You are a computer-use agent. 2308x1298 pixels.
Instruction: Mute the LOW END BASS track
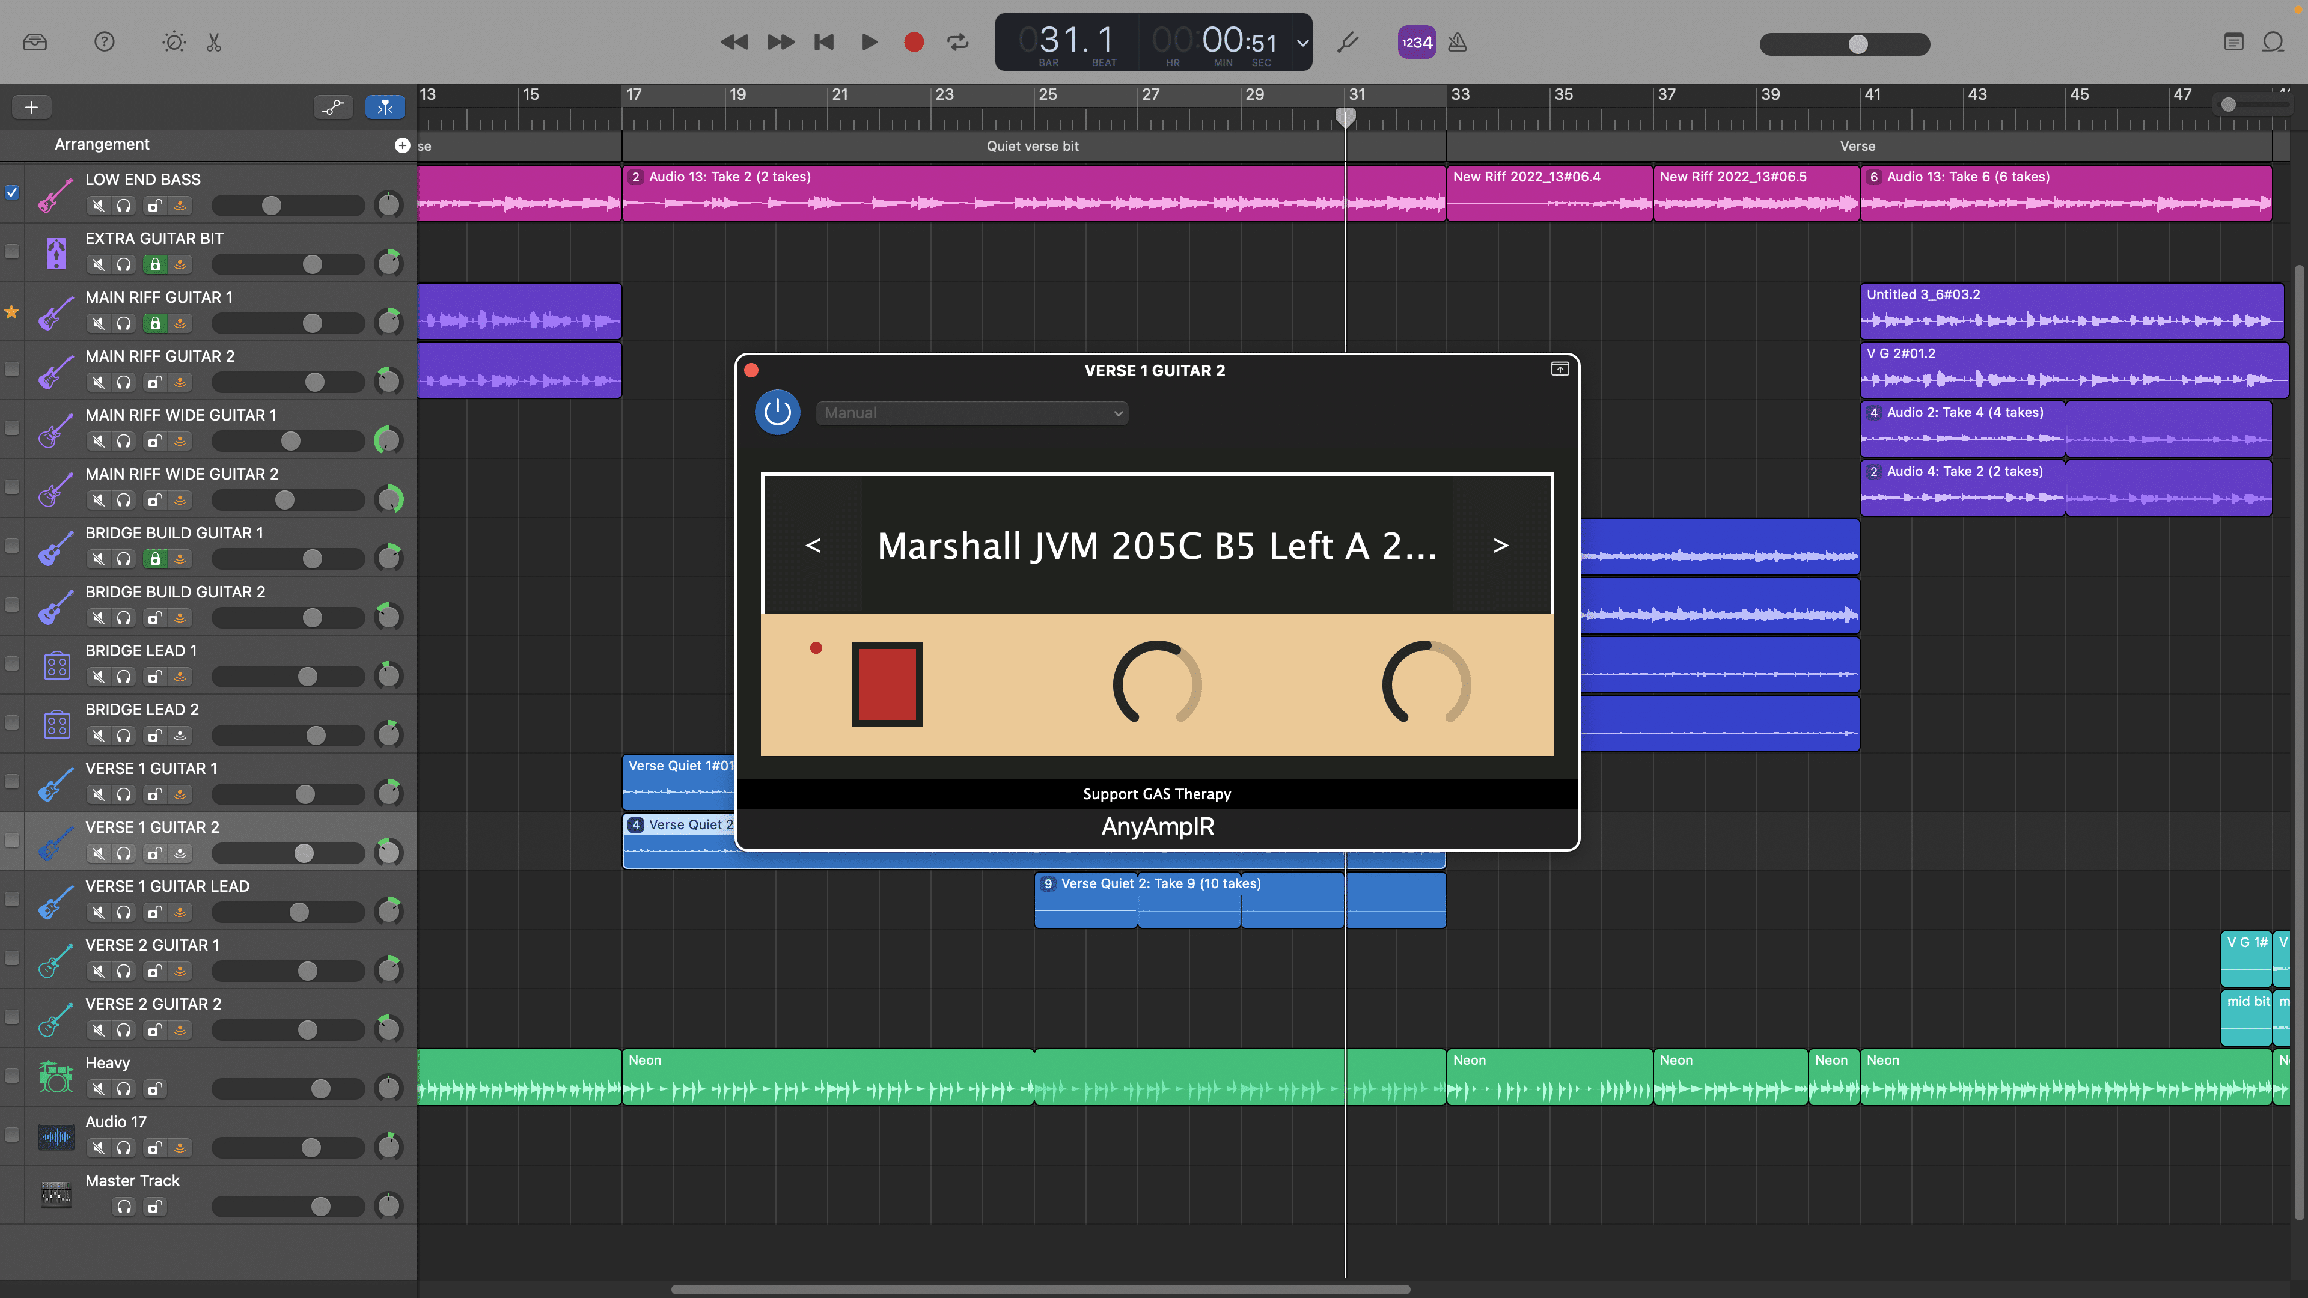[x=97, y=205]
